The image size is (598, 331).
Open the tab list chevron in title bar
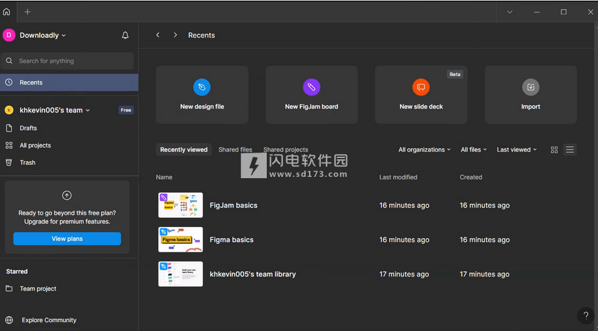510,12
